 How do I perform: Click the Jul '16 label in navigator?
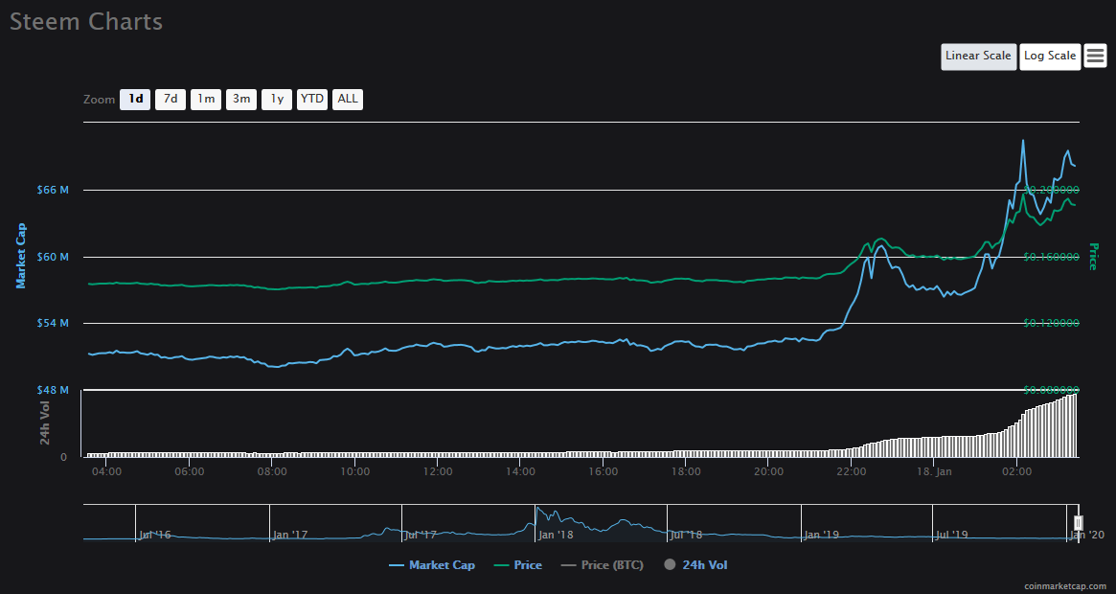click(154, 535)
